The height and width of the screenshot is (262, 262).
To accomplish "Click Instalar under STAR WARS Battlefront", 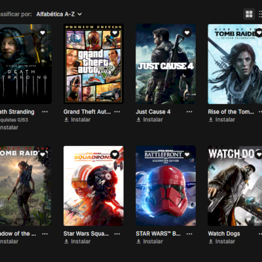I will coord(149,242).
